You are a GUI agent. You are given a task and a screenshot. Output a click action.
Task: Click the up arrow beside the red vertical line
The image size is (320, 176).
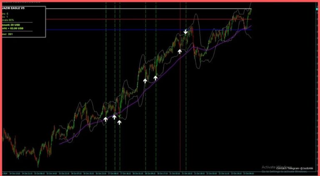pos(180,51)
